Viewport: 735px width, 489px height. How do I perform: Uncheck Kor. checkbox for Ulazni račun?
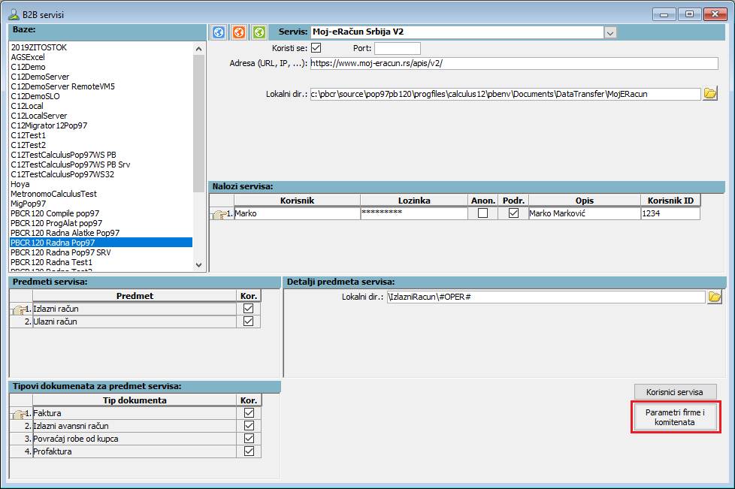coord(249,321)
